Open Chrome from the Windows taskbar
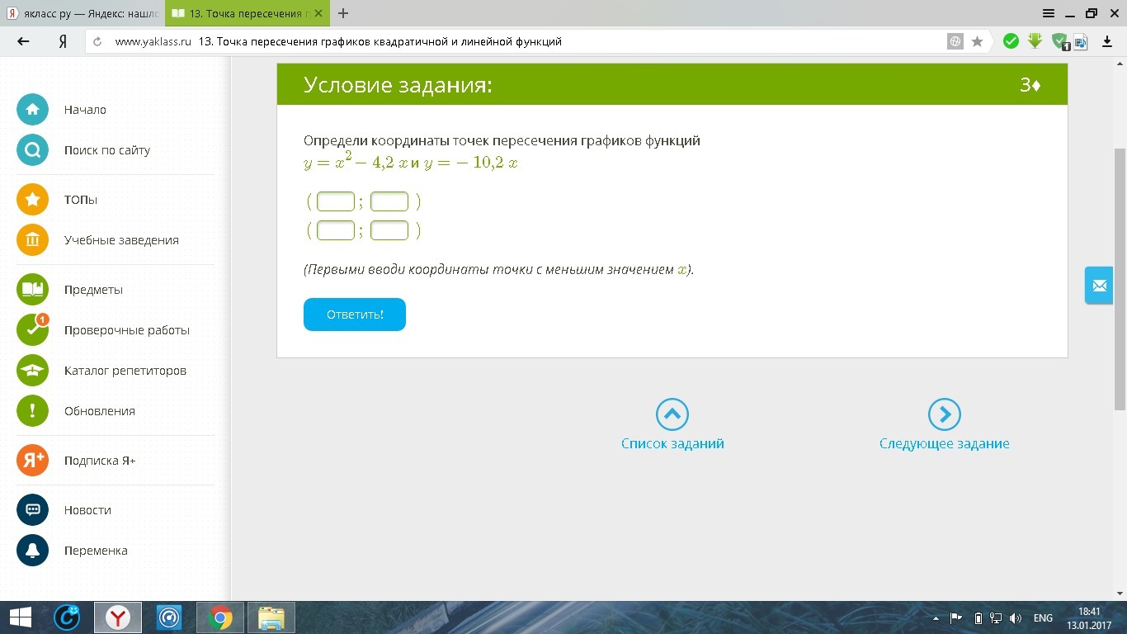 220,617
